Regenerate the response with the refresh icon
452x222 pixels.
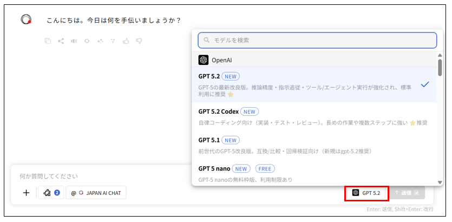tap(87, 41)
